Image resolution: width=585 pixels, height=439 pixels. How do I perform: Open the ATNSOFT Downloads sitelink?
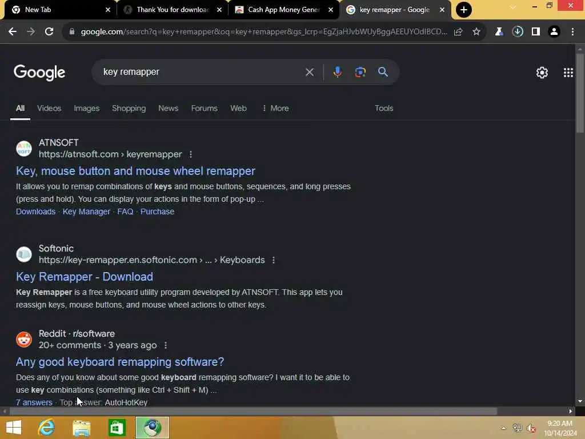tap(35, 211)
